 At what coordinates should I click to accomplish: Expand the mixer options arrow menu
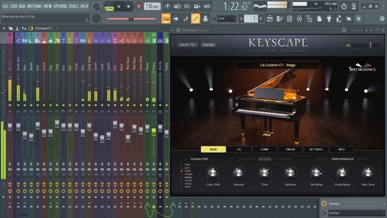point(4,28)
